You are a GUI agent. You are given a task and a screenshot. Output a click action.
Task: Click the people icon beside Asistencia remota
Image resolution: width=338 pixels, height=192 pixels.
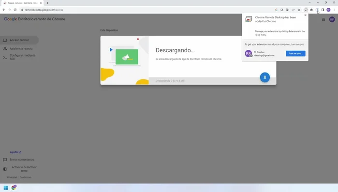pos(5,49)
